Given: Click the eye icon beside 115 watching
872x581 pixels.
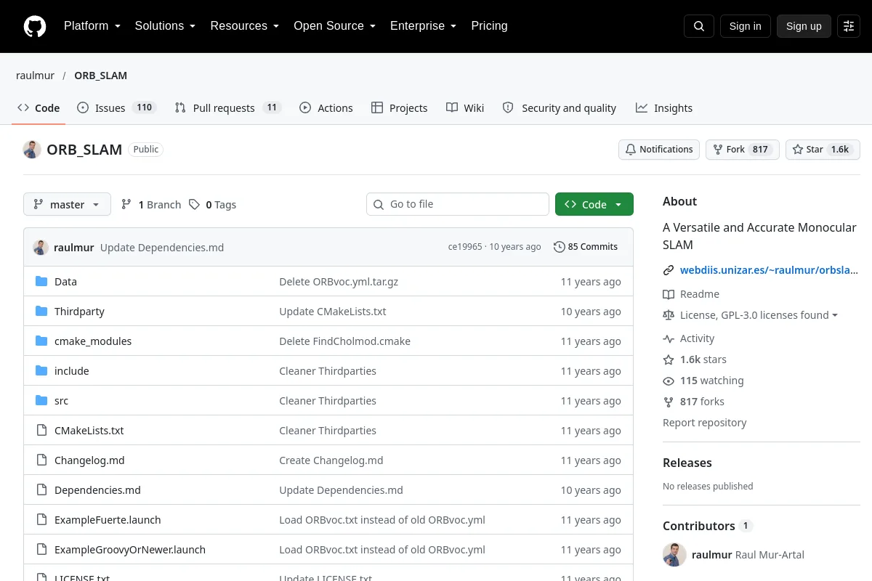Looking at the screenshot, I should [669, 381].
